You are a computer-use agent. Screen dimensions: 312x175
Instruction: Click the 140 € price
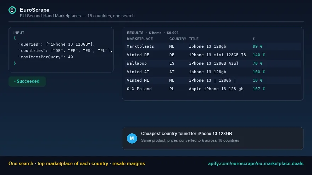click(x=259, y=55)
